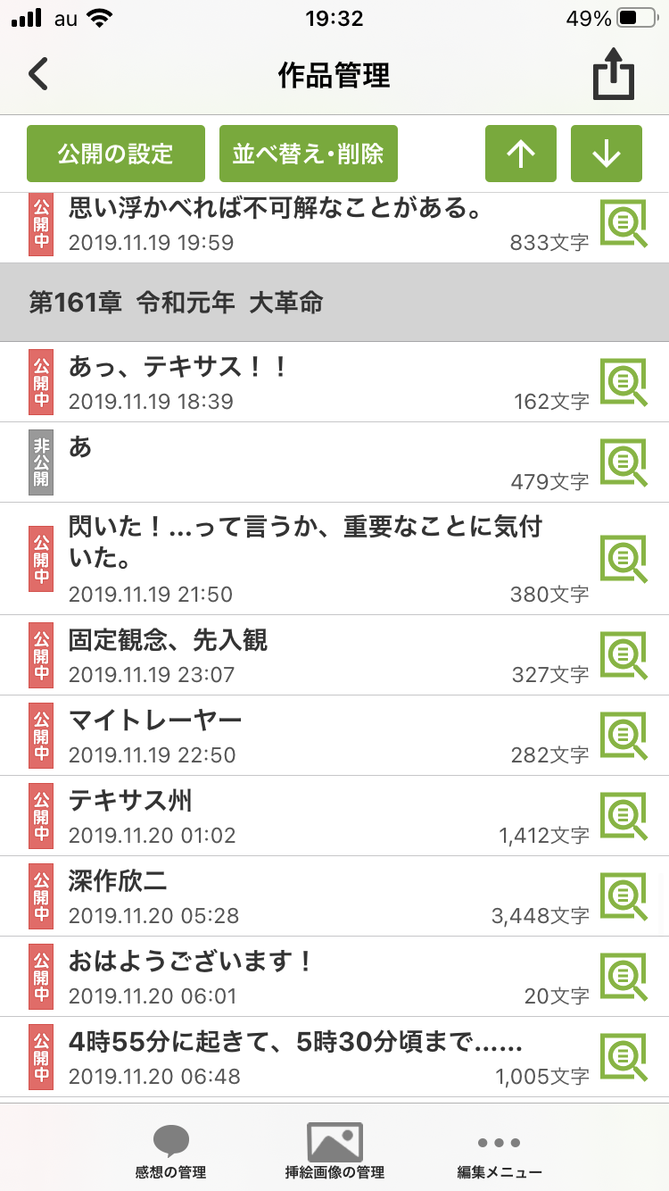
Task: Select chapter header 第161章 令和元年 大革命
Action: 334,303
